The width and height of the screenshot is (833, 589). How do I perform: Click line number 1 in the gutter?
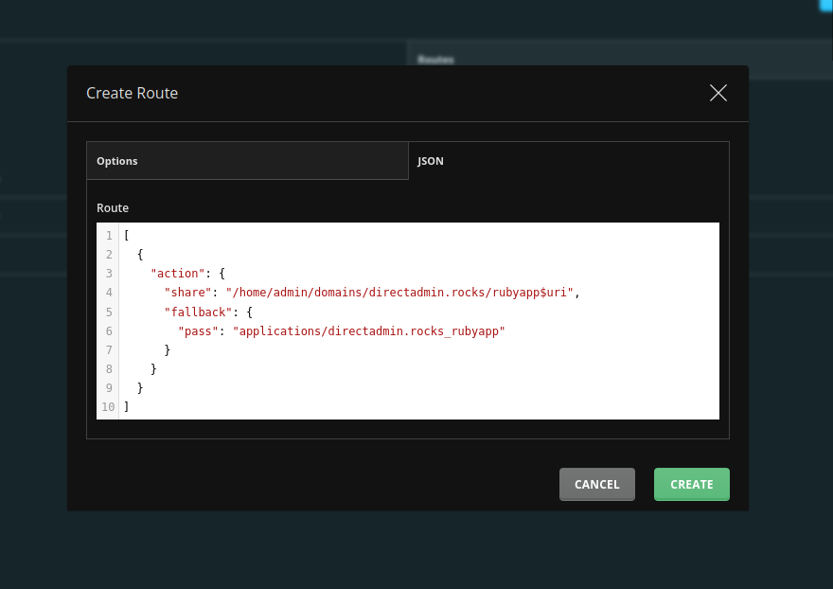[108, 235]
